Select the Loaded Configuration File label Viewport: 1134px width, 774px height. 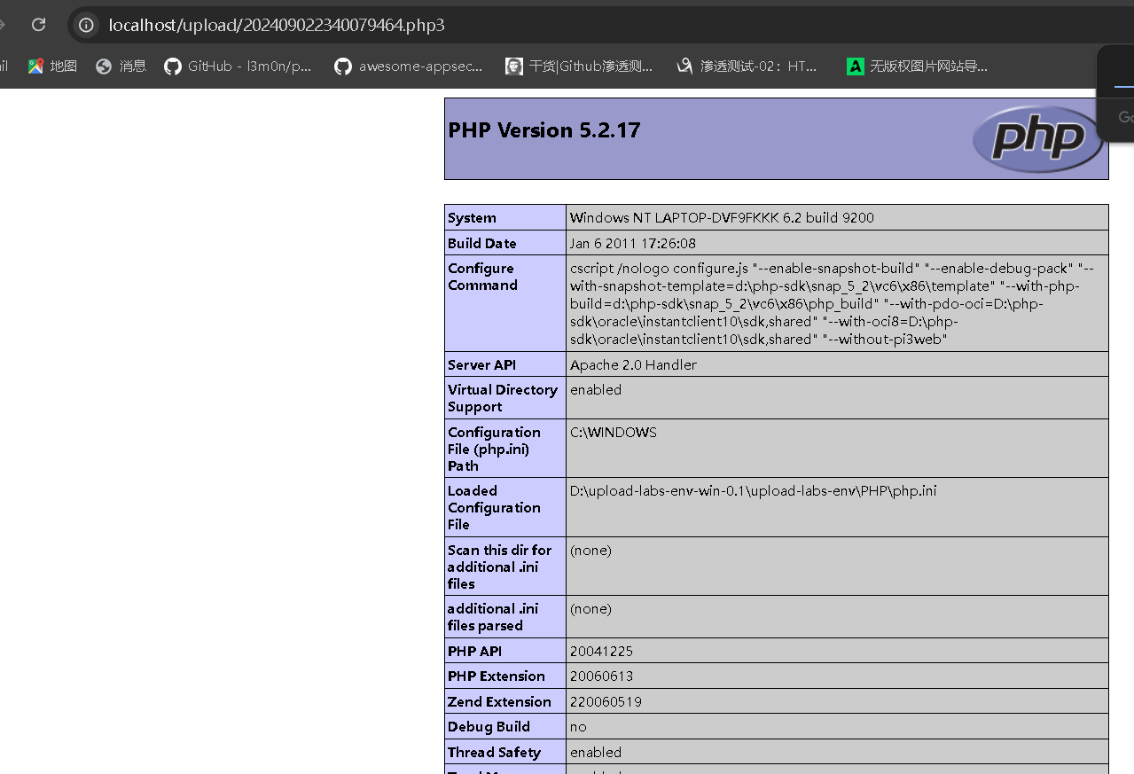tap(494, 507)
